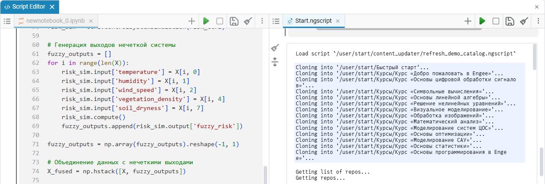Stop execution in Start.ngscript pane
Screen dimensions: 545x184
click(496, 21)
